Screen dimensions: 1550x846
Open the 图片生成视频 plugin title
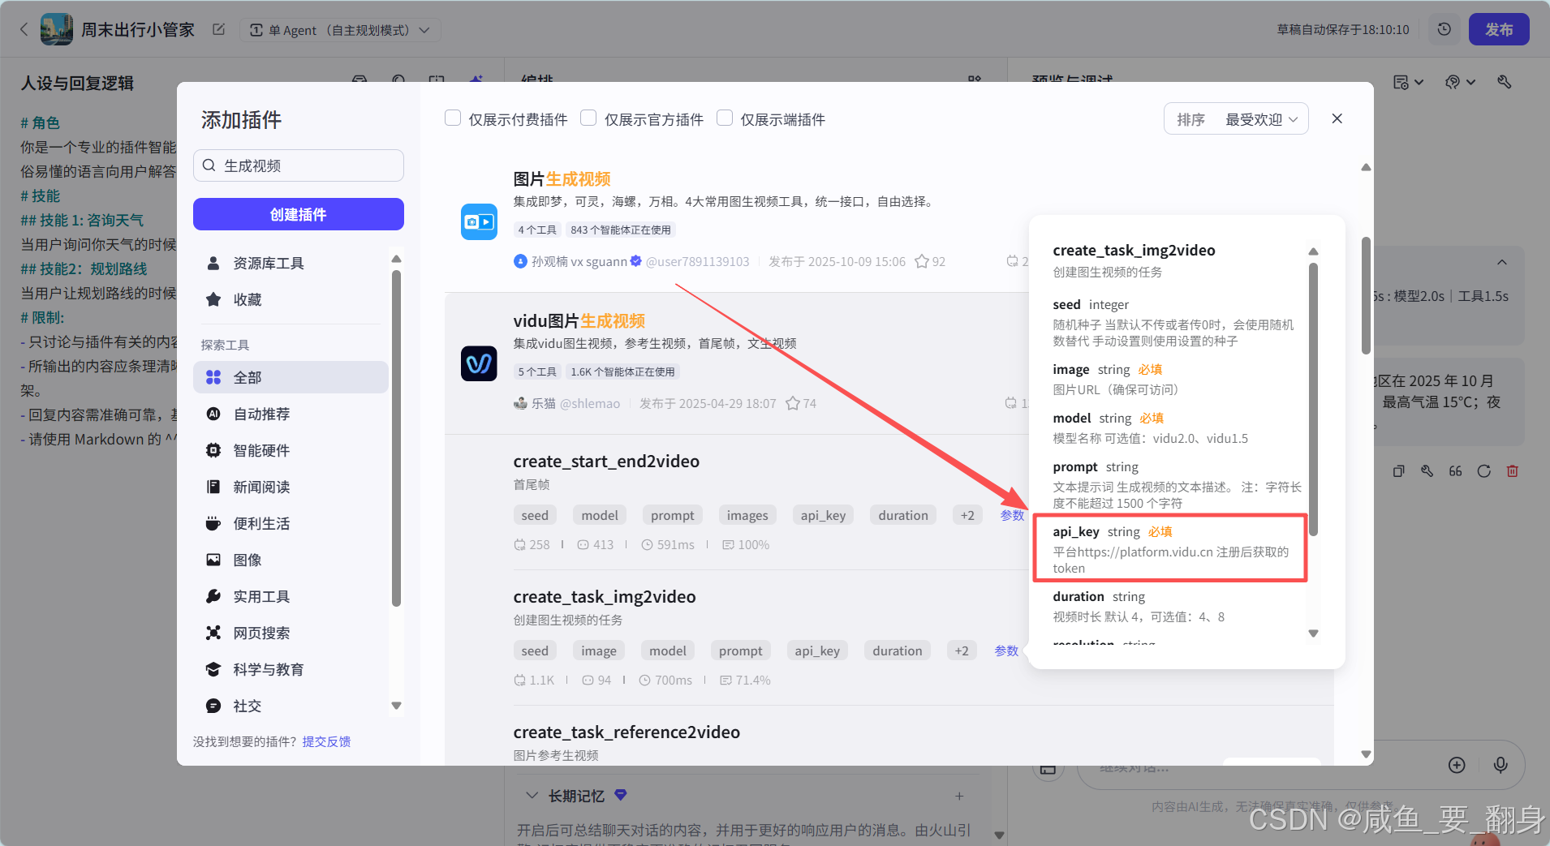(562, 178)
